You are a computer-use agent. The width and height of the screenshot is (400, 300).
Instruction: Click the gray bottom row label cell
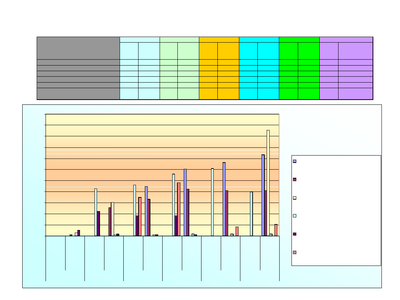pos(78,94)
